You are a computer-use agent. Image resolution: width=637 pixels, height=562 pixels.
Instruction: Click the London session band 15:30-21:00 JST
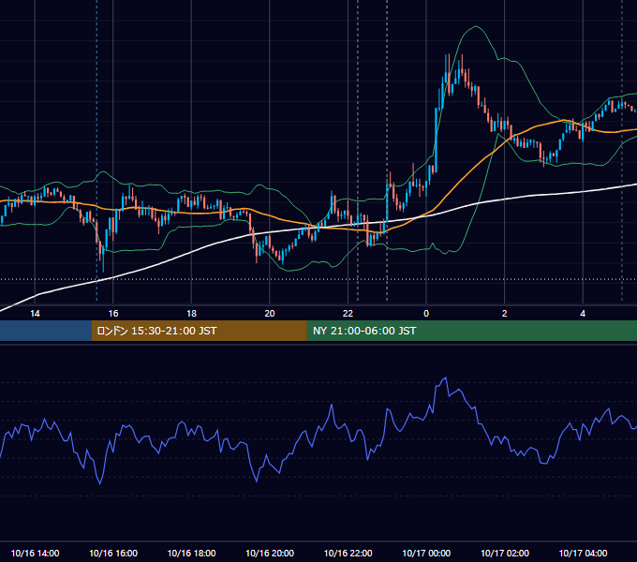pos(199,331)
